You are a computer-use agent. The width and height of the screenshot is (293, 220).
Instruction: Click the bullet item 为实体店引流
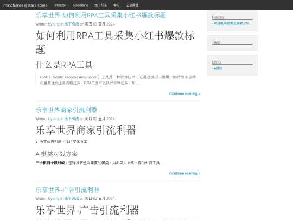point(63,142)
